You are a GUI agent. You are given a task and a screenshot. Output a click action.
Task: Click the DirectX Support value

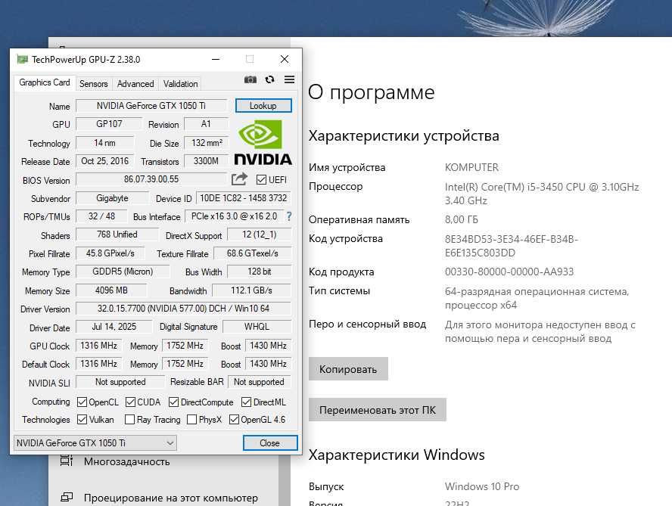pos(259,234)
